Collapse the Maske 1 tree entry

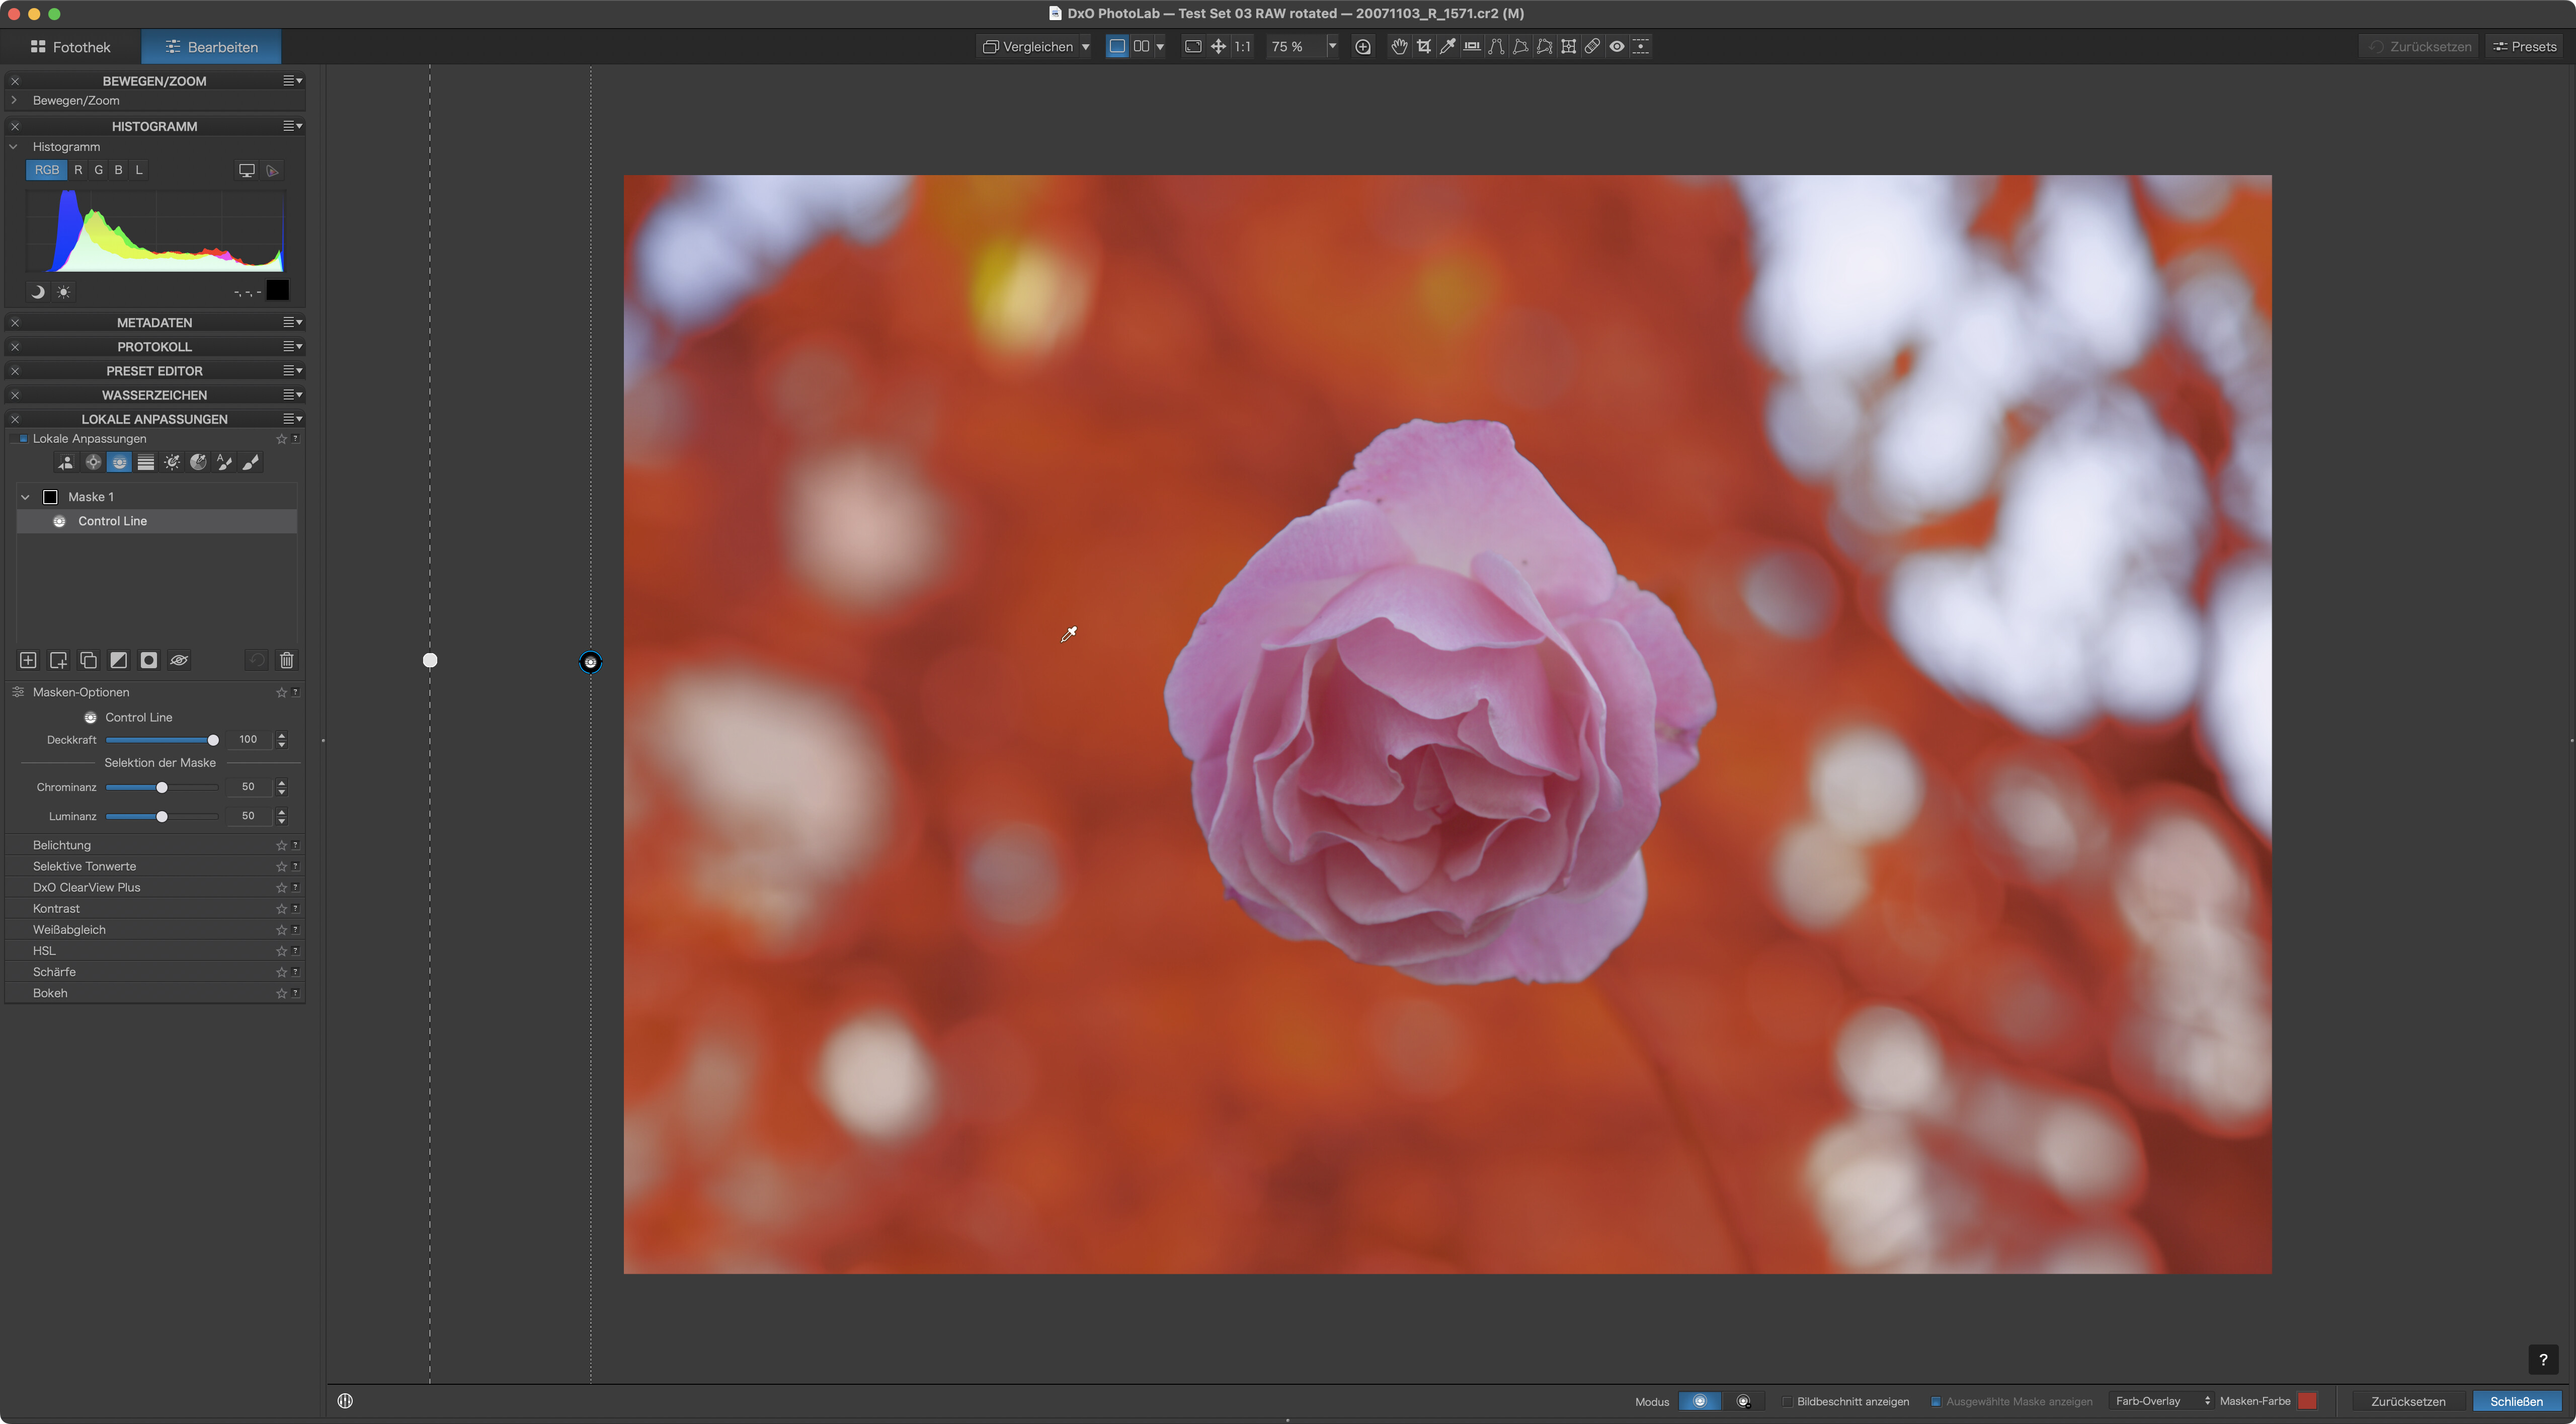(26, 497)
